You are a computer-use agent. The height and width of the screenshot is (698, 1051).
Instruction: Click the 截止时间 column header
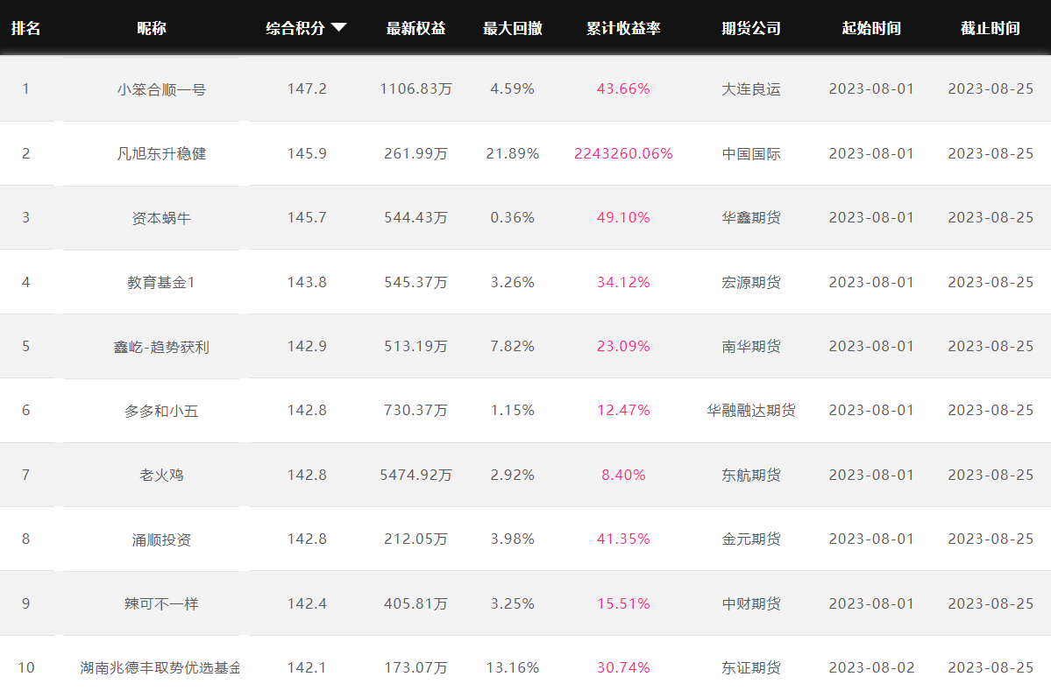[x=991, y=28]
